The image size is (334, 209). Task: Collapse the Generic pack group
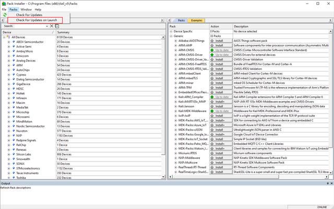point(171,36)
